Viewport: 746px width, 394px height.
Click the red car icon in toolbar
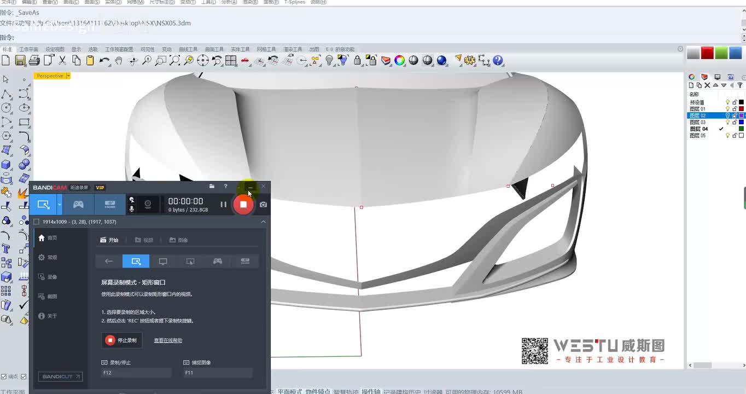(x=245, y=61)
